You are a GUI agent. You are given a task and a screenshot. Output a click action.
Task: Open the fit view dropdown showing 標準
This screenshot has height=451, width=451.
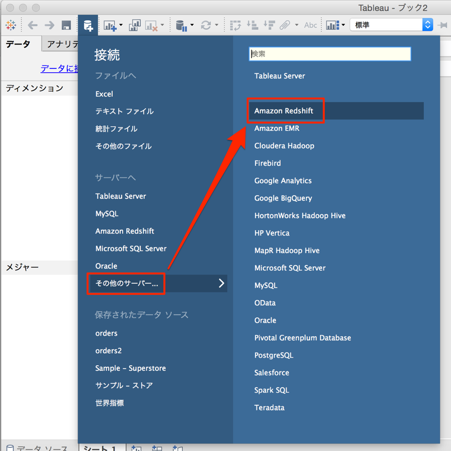click(390, 25)
